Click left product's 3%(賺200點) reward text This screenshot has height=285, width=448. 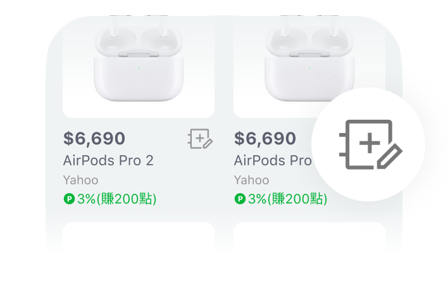tap(116, 199)
